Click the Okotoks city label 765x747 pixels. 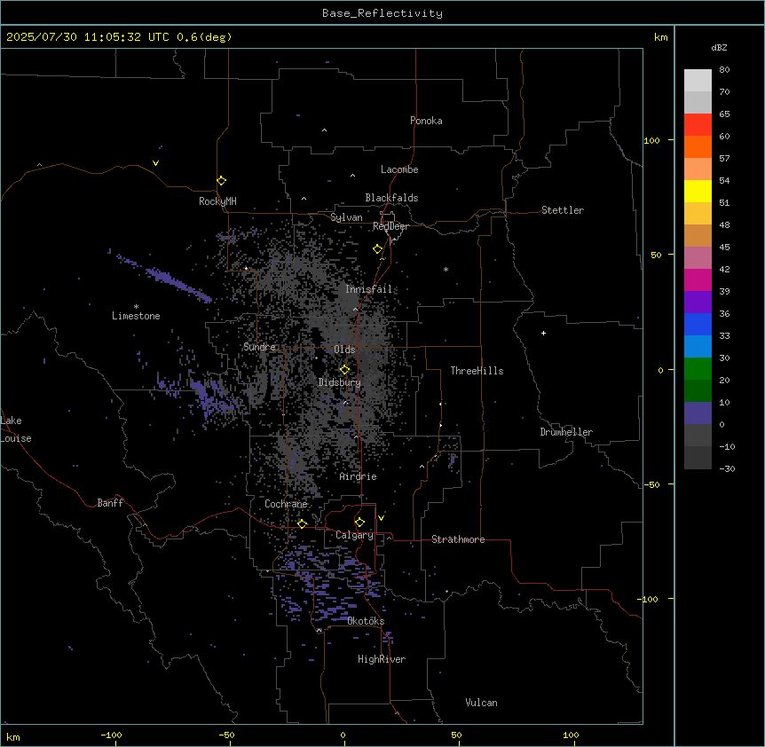[x=366, y=621]
